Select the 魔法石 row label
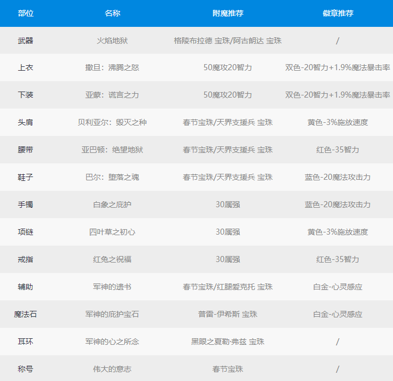Image resolution: width=393 pixels, height=381 pixels. tap(26, 314)
